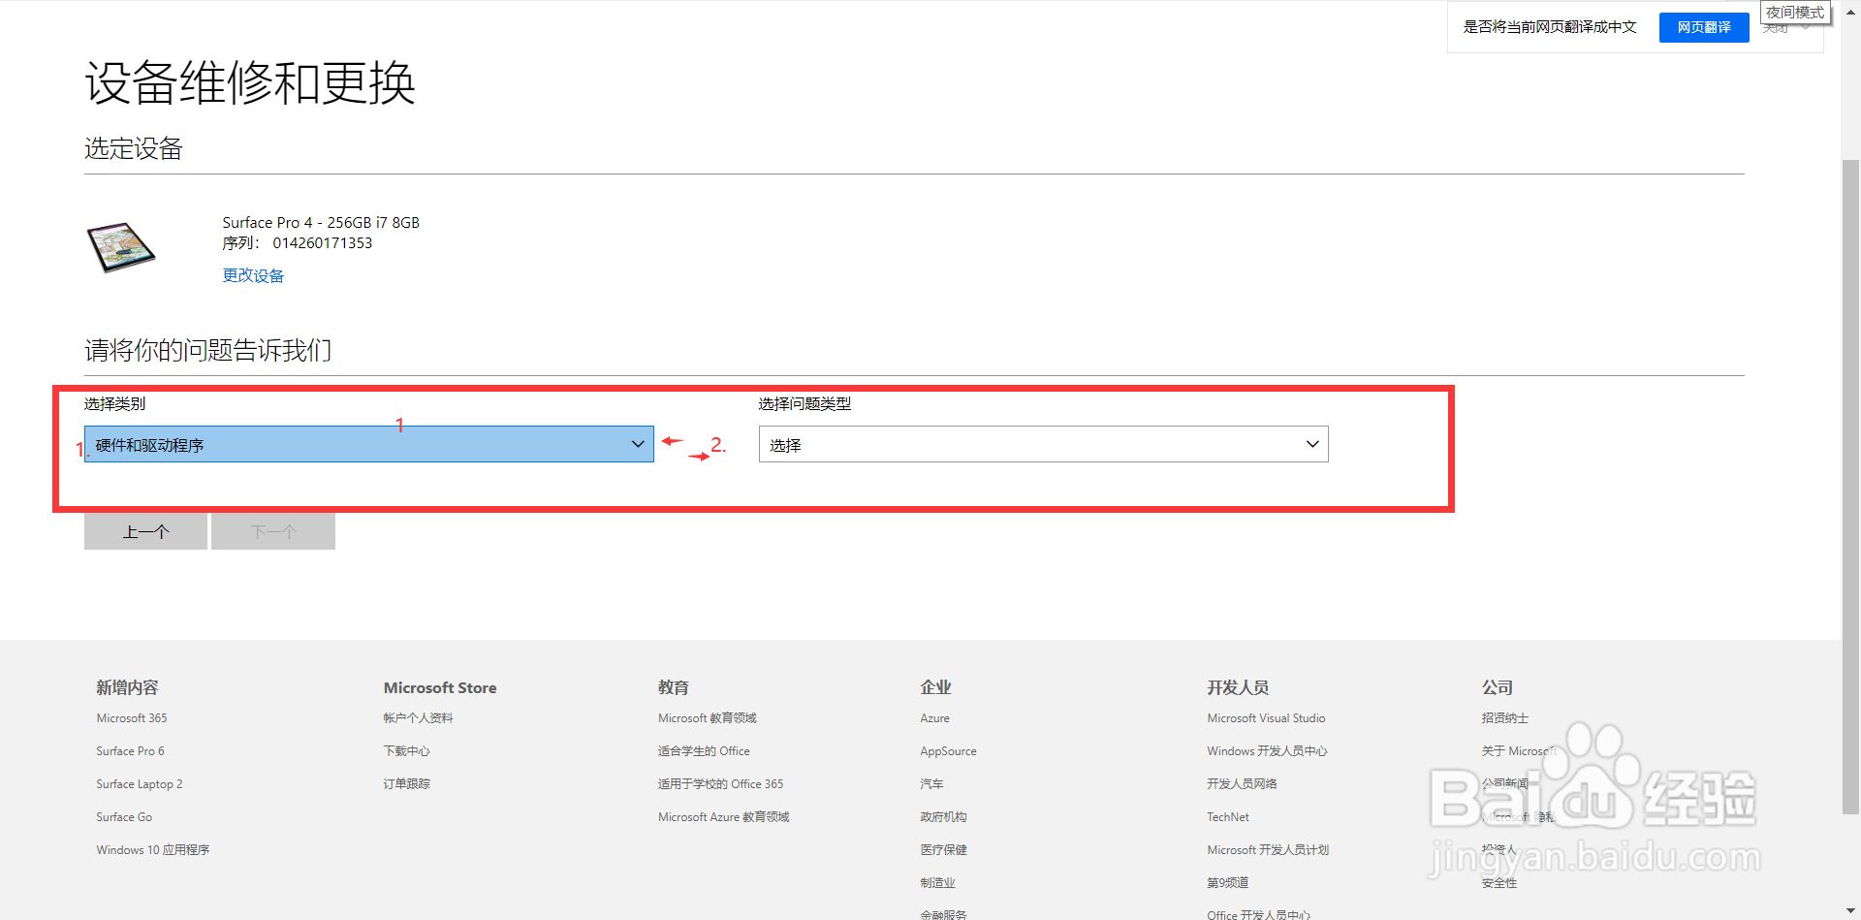Image resolution: width=1861 pixels, height=920 pixels.
Task: Open the 关于 Microsoft link
Action: (x=1519, y=751)
